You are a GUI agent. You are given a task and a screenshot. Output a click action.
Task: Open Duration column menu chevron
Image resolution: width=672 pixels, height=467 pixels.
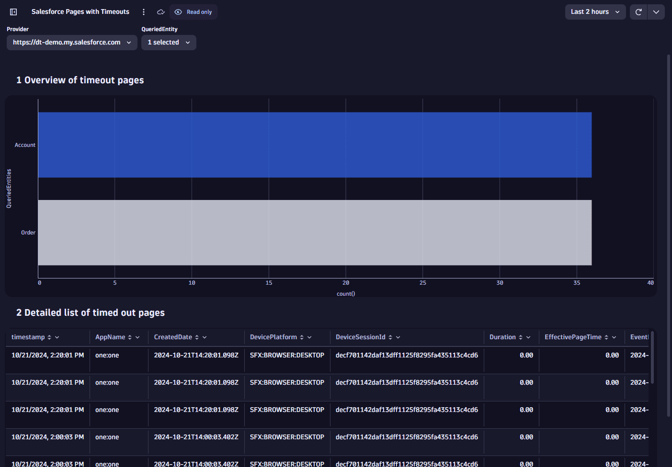click(x=528, y=337)
